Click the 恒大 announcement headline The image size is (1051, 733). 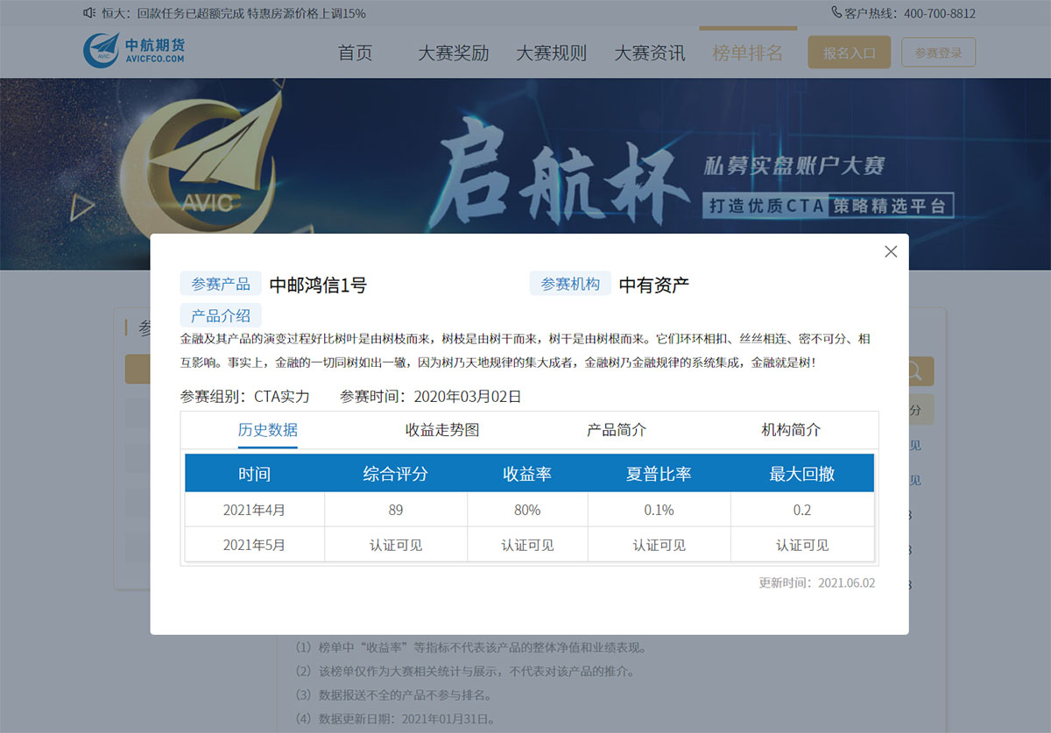pyautogui.click(x=234, y=13)
